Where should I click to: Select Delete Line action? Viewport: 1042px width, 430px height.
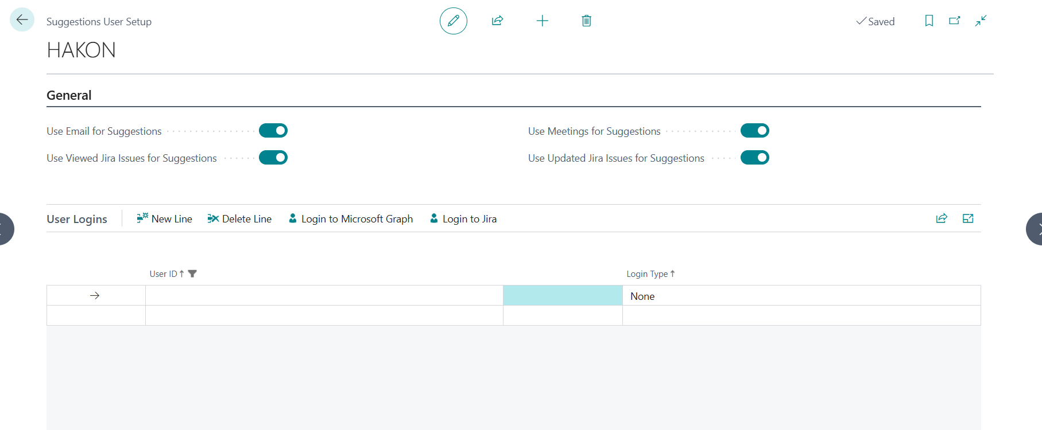tap(239, 219)
